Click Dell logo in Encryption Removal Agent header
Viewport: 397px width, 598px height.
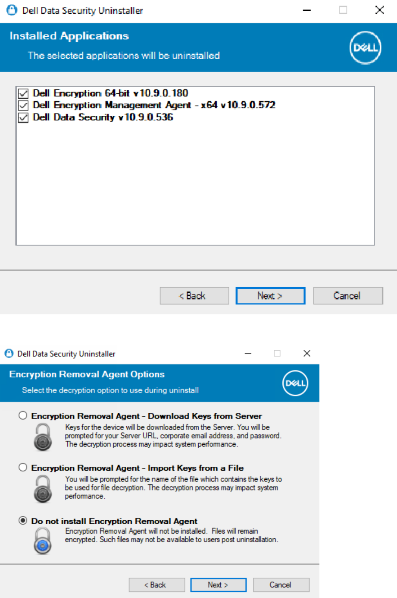click(x=295, y=383)
